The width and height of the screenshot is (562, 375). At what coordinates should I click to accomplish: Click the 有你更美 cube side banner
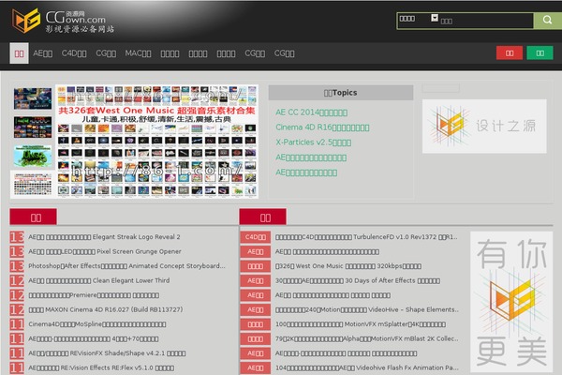point(511,302)
